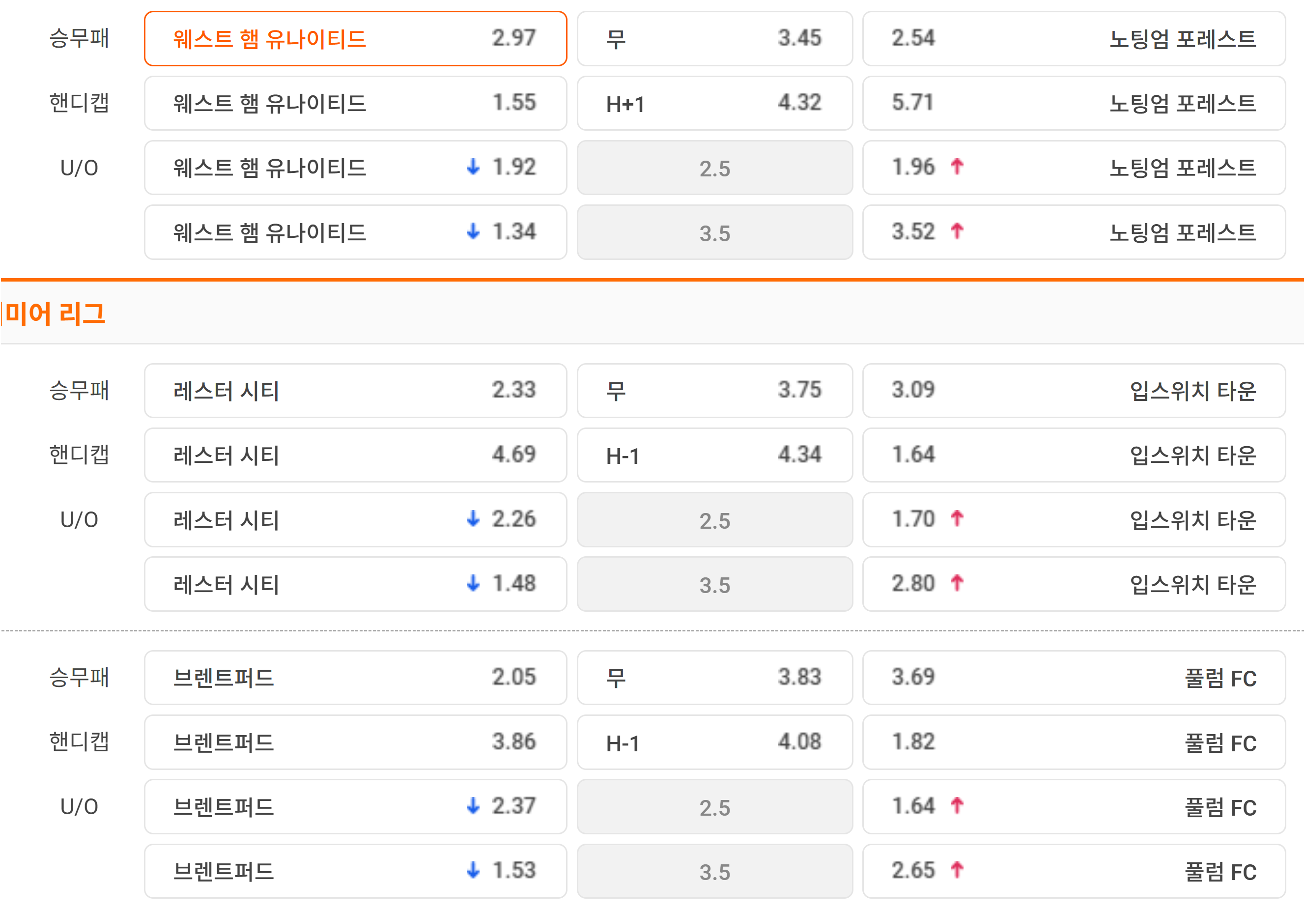This screenshot has height=911, width=1305.
Task: Click the 2.5 line cell in 레스터 시티 U/O row
Action: 714,519
